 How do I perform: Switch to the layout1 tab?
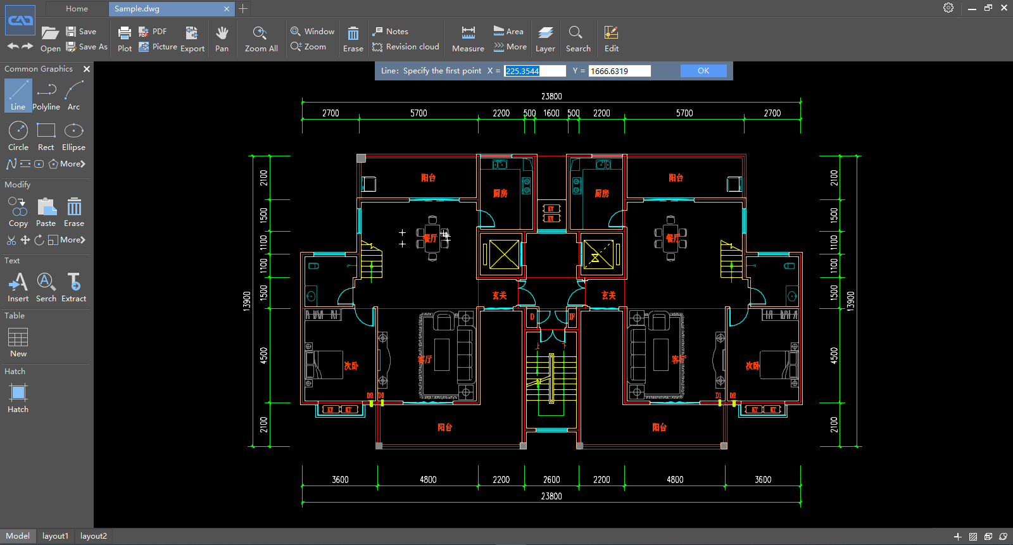pos(55,536)
